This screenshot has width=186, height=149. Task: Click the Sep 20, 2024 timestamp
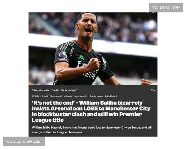[x=64, y=90]
